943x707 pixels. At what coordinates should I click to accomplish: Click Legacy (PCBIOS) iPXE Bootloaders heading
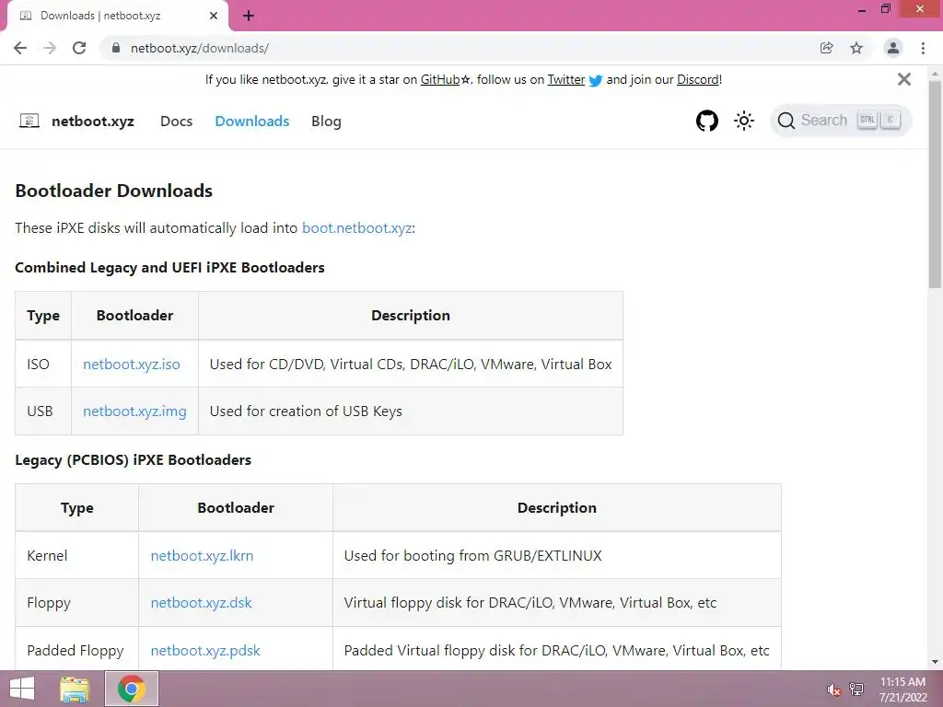click(x=133, y=460)
